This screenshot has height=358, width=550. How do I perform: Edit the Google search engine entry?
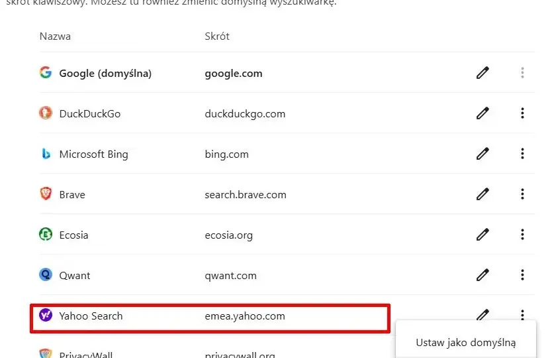(482, 73)
